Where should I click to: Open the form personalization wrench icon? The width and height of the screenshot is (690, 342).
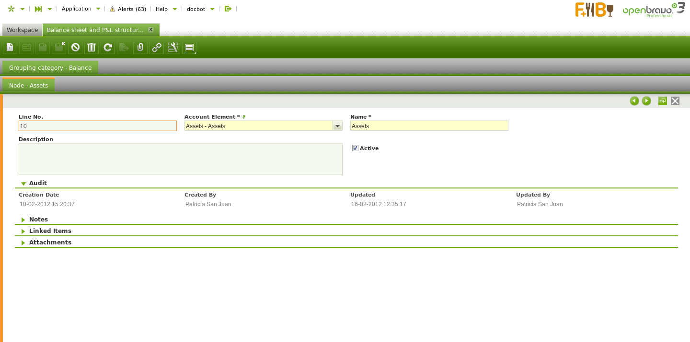coord(173,47)
